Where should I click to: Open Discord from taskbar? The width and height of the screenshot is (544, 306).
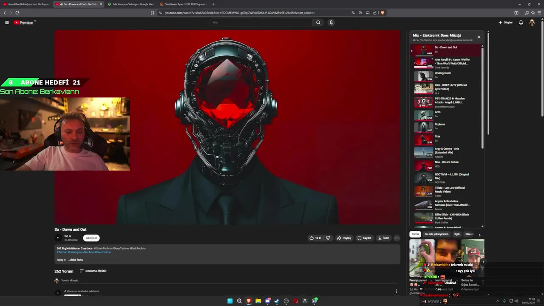click(x=267, y=301)
